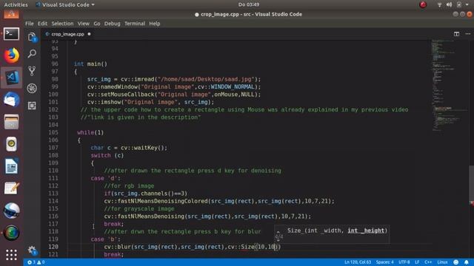Open the Selection menu

[x=62, y=24]
